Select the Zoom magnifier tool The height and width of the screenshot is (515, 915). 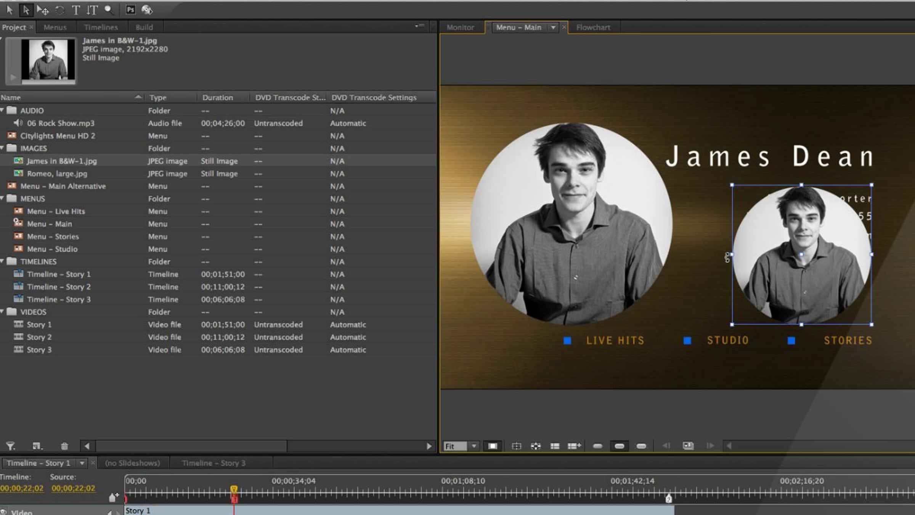coord(109,10)
